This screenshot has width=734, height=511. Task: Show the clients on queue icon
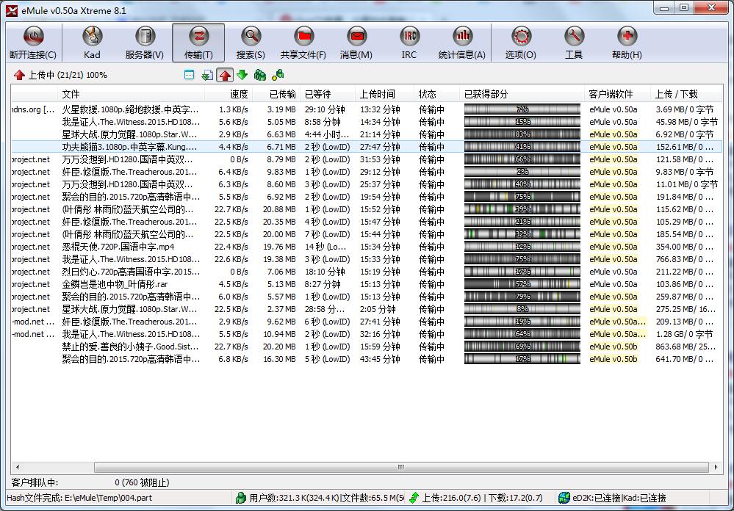tap(260, 75)
